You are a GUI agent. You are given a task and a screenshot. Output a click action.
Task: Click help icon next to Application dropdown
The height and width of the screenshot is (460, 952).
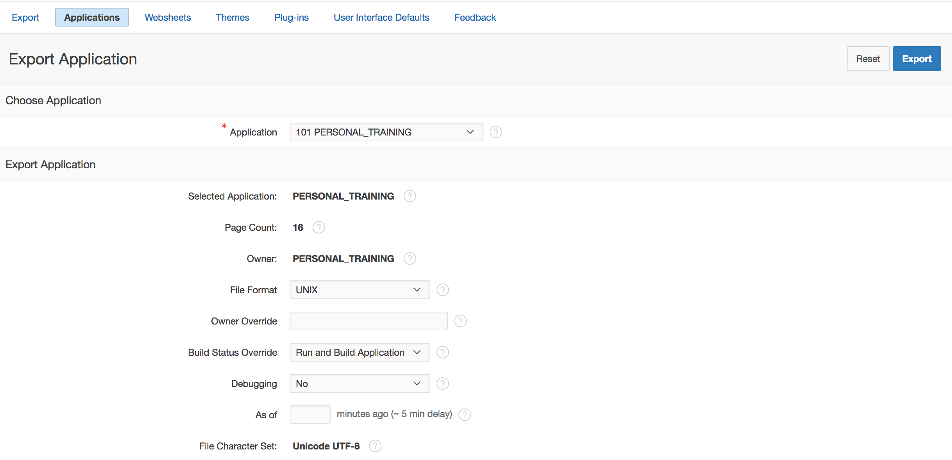(x=496, y=132)
